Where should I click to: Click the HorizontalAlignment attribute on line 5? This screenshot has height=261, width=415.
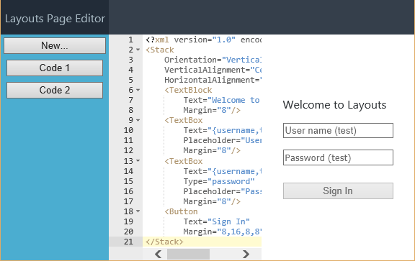(x=213, y=80)
